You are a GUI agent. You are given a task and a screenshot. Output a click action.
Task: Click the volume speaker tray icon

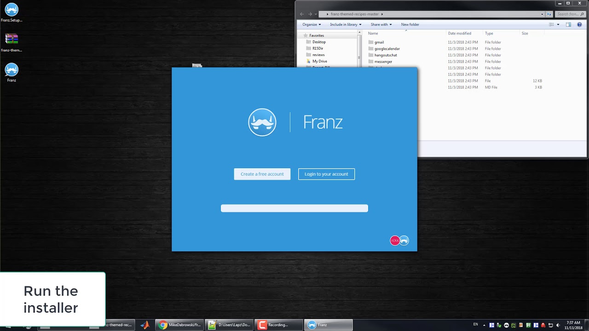click(x=558, y=325)
